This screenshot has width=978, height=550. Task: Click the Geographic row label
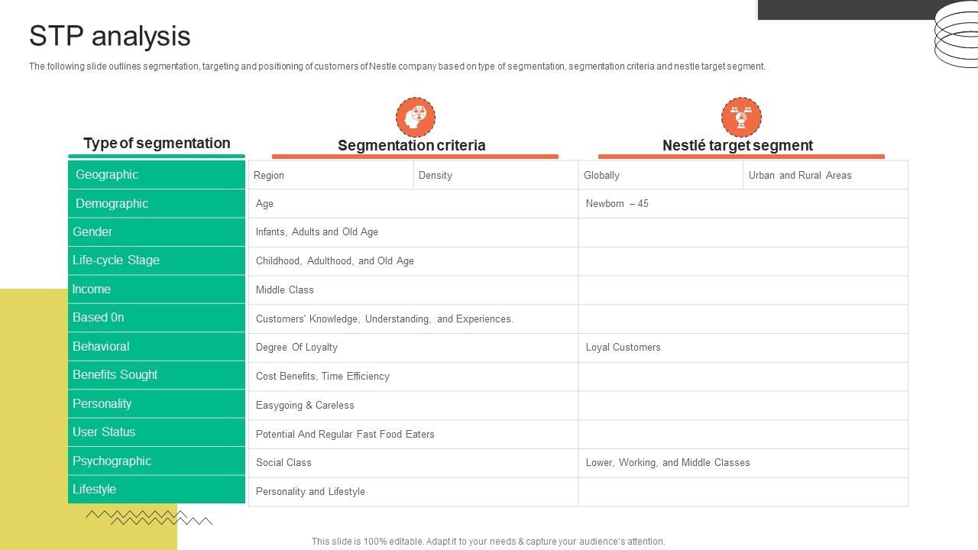pyautogui.click(x=157, y=175)
